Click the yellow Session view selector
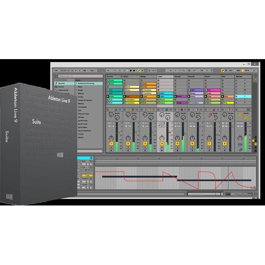The image size is (265, 265). click(x=256, y=79)
